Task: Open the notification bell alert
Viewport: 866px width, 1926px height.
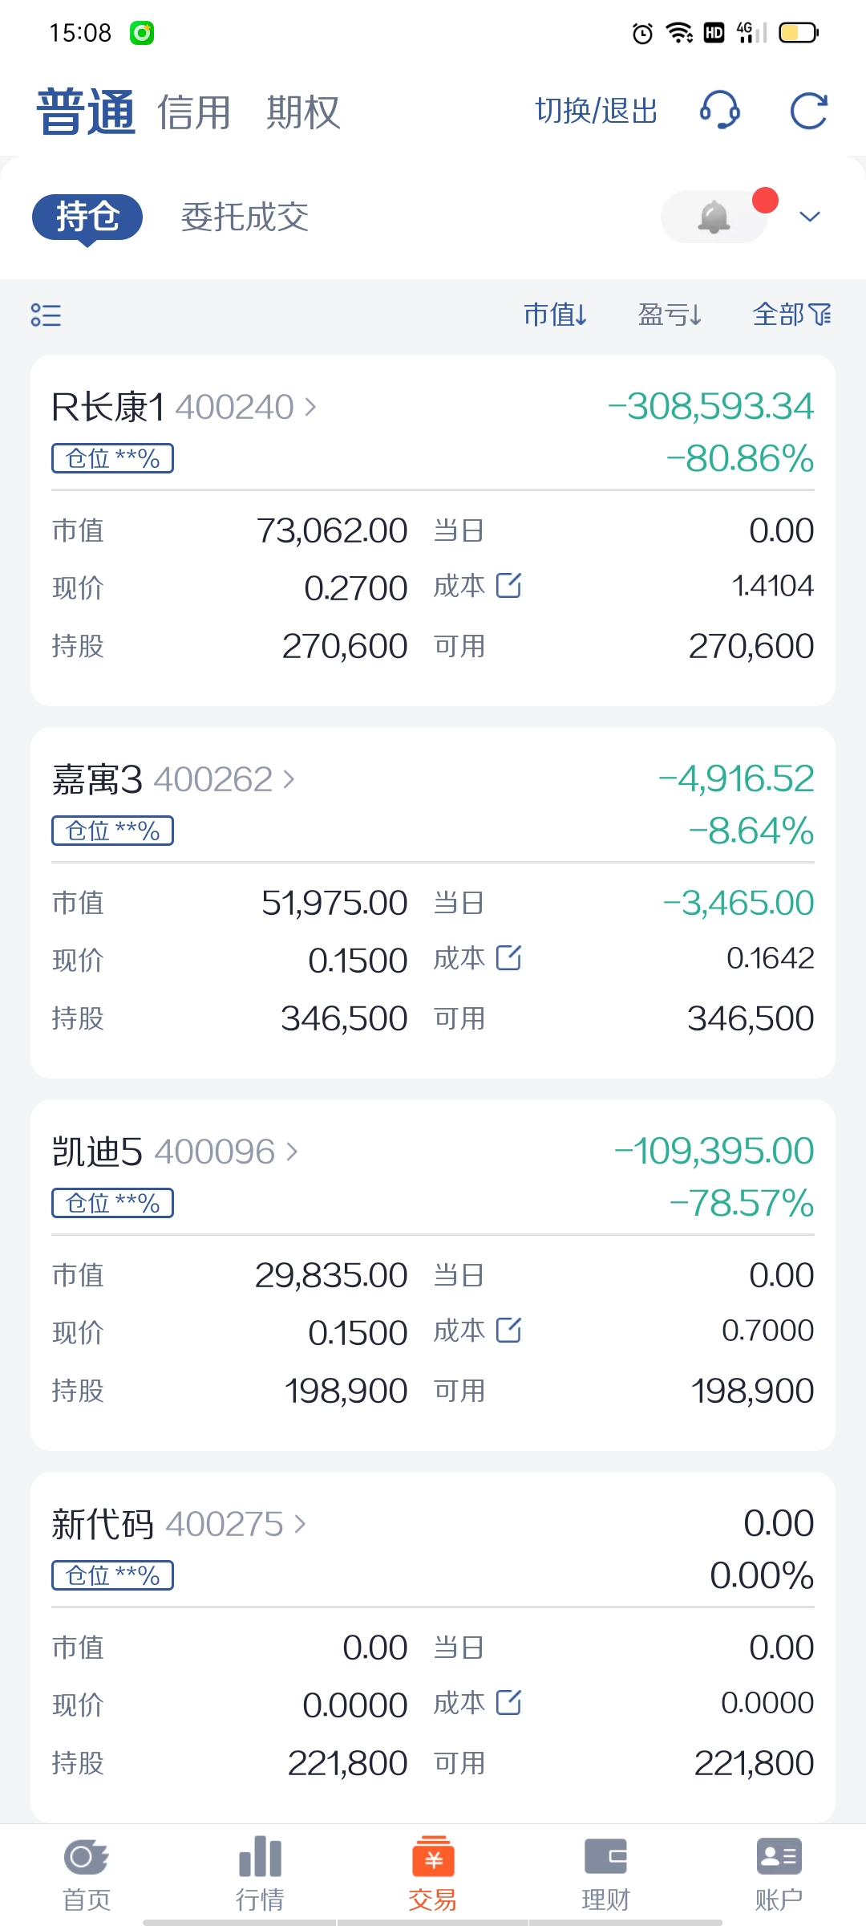Action: coord(714,217)
